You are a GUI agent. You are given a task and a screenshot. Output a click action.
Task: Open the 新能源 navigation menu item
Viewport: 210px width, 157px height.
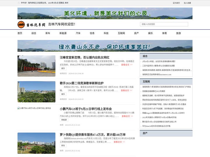tap(63, 33)
